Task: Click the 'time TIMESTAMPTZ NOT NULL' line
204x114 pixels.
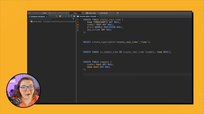Action: pos(104,22)
